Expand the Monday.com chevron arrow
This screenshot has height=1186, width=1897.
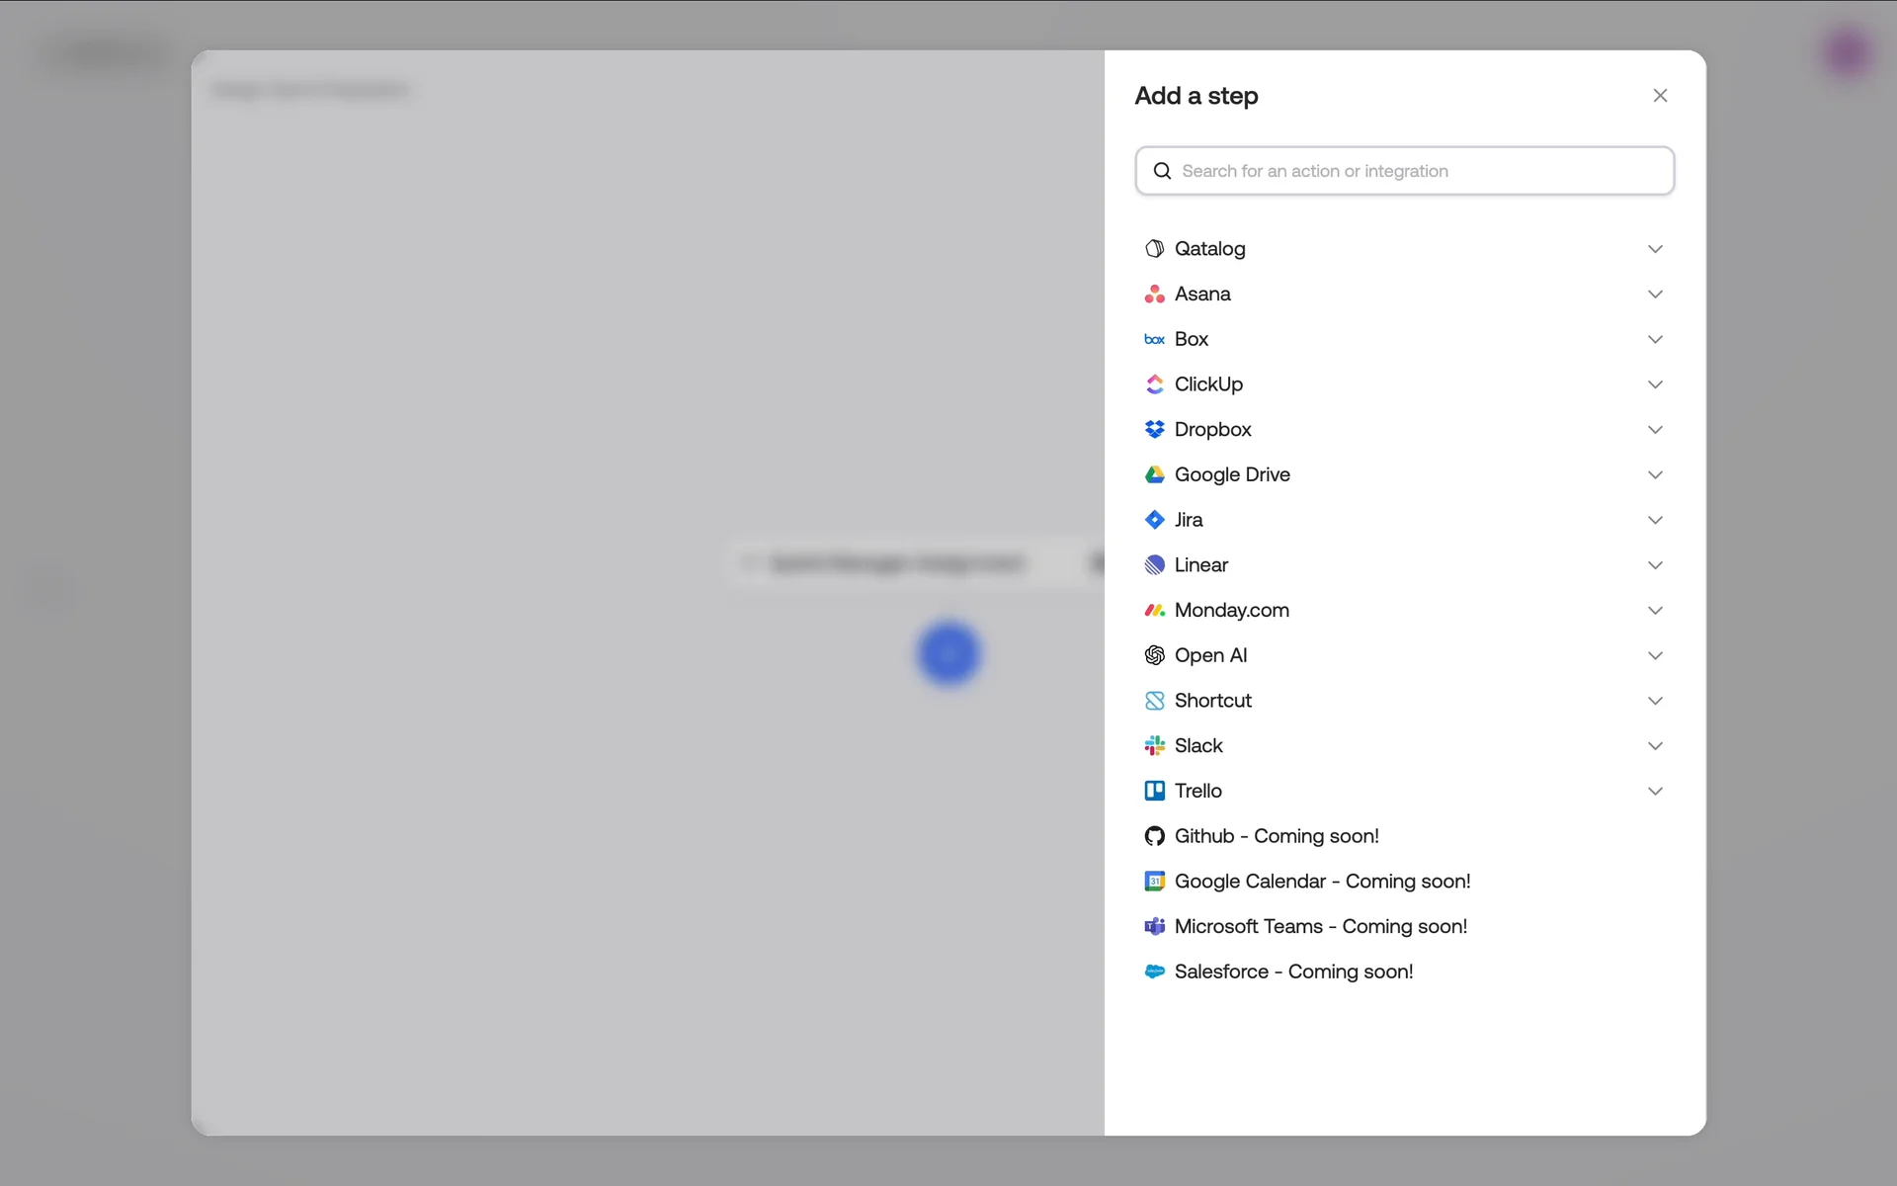[x=1655, y=611]
